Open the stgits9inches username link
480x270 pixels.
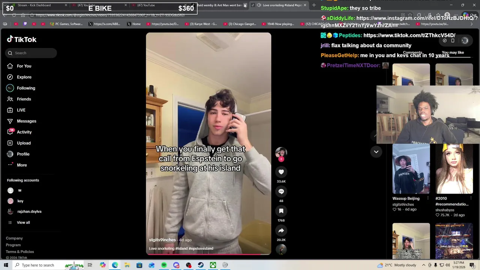(x=162, y=240)
